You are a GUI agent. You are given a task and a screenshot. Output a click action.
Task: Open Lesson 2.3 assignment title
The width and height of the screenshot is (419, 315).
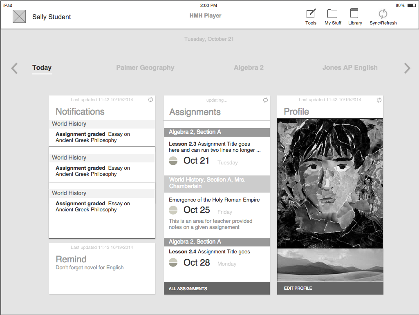(x=215, y=147)
